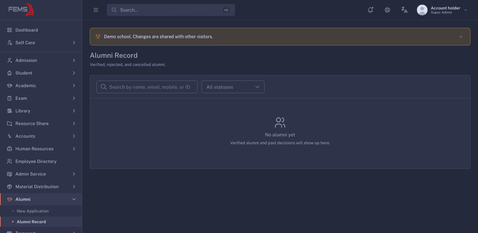
Task: Expand the Accounts chevron
Action: pyautogui.click(x=74, y=136)
